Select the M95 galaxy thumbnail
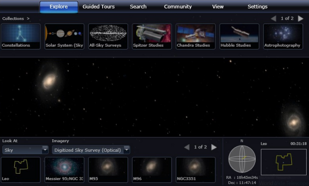 (x=108, y=170)
